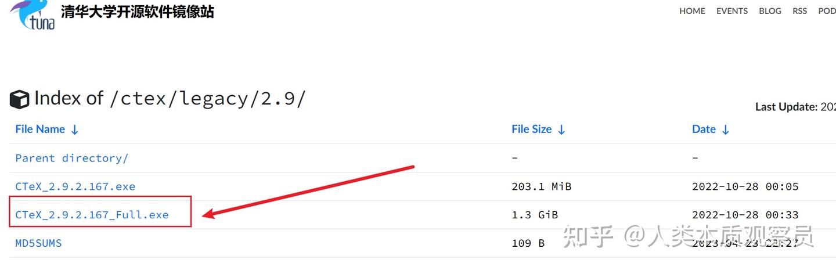Click the TUNA bird logo
This screenshot has width=836, height=270.
point(33,15)
